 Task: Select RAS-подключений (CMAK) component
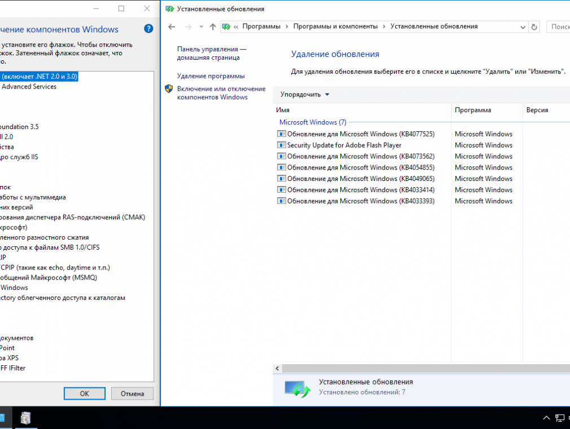[x=73, y=217]
